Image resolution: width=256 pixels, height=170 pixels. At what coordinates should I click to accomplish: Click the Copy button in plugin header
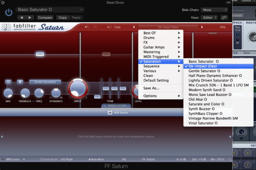pos(63,17)
